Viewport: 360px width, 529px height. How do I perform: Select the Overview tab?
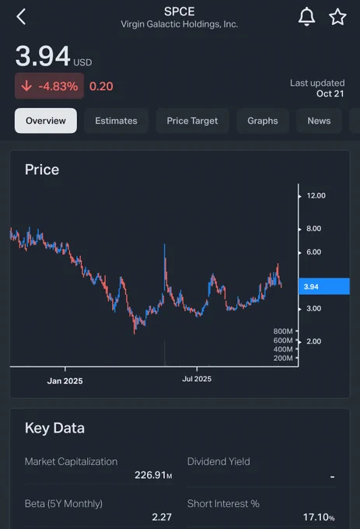click(x=46, y=121)
